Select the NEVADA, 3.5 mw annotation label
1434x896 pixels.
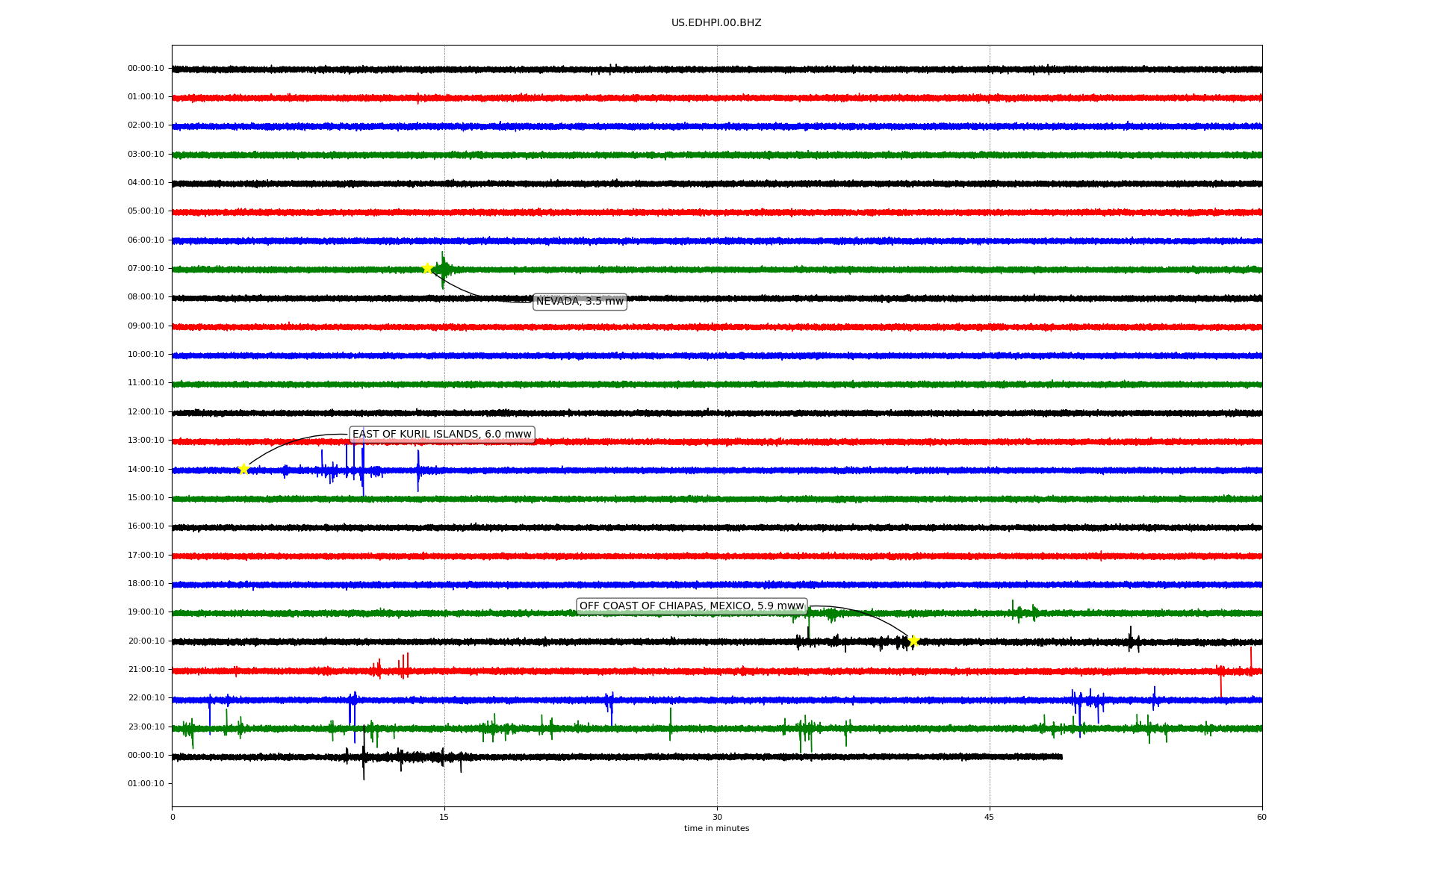coord(580,302)
